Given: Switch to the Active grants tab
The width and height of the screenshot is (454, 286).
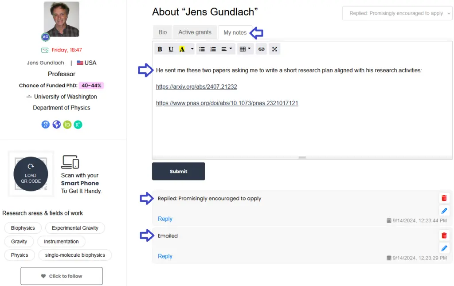Looking at the screenshot, I should point(195,32).
